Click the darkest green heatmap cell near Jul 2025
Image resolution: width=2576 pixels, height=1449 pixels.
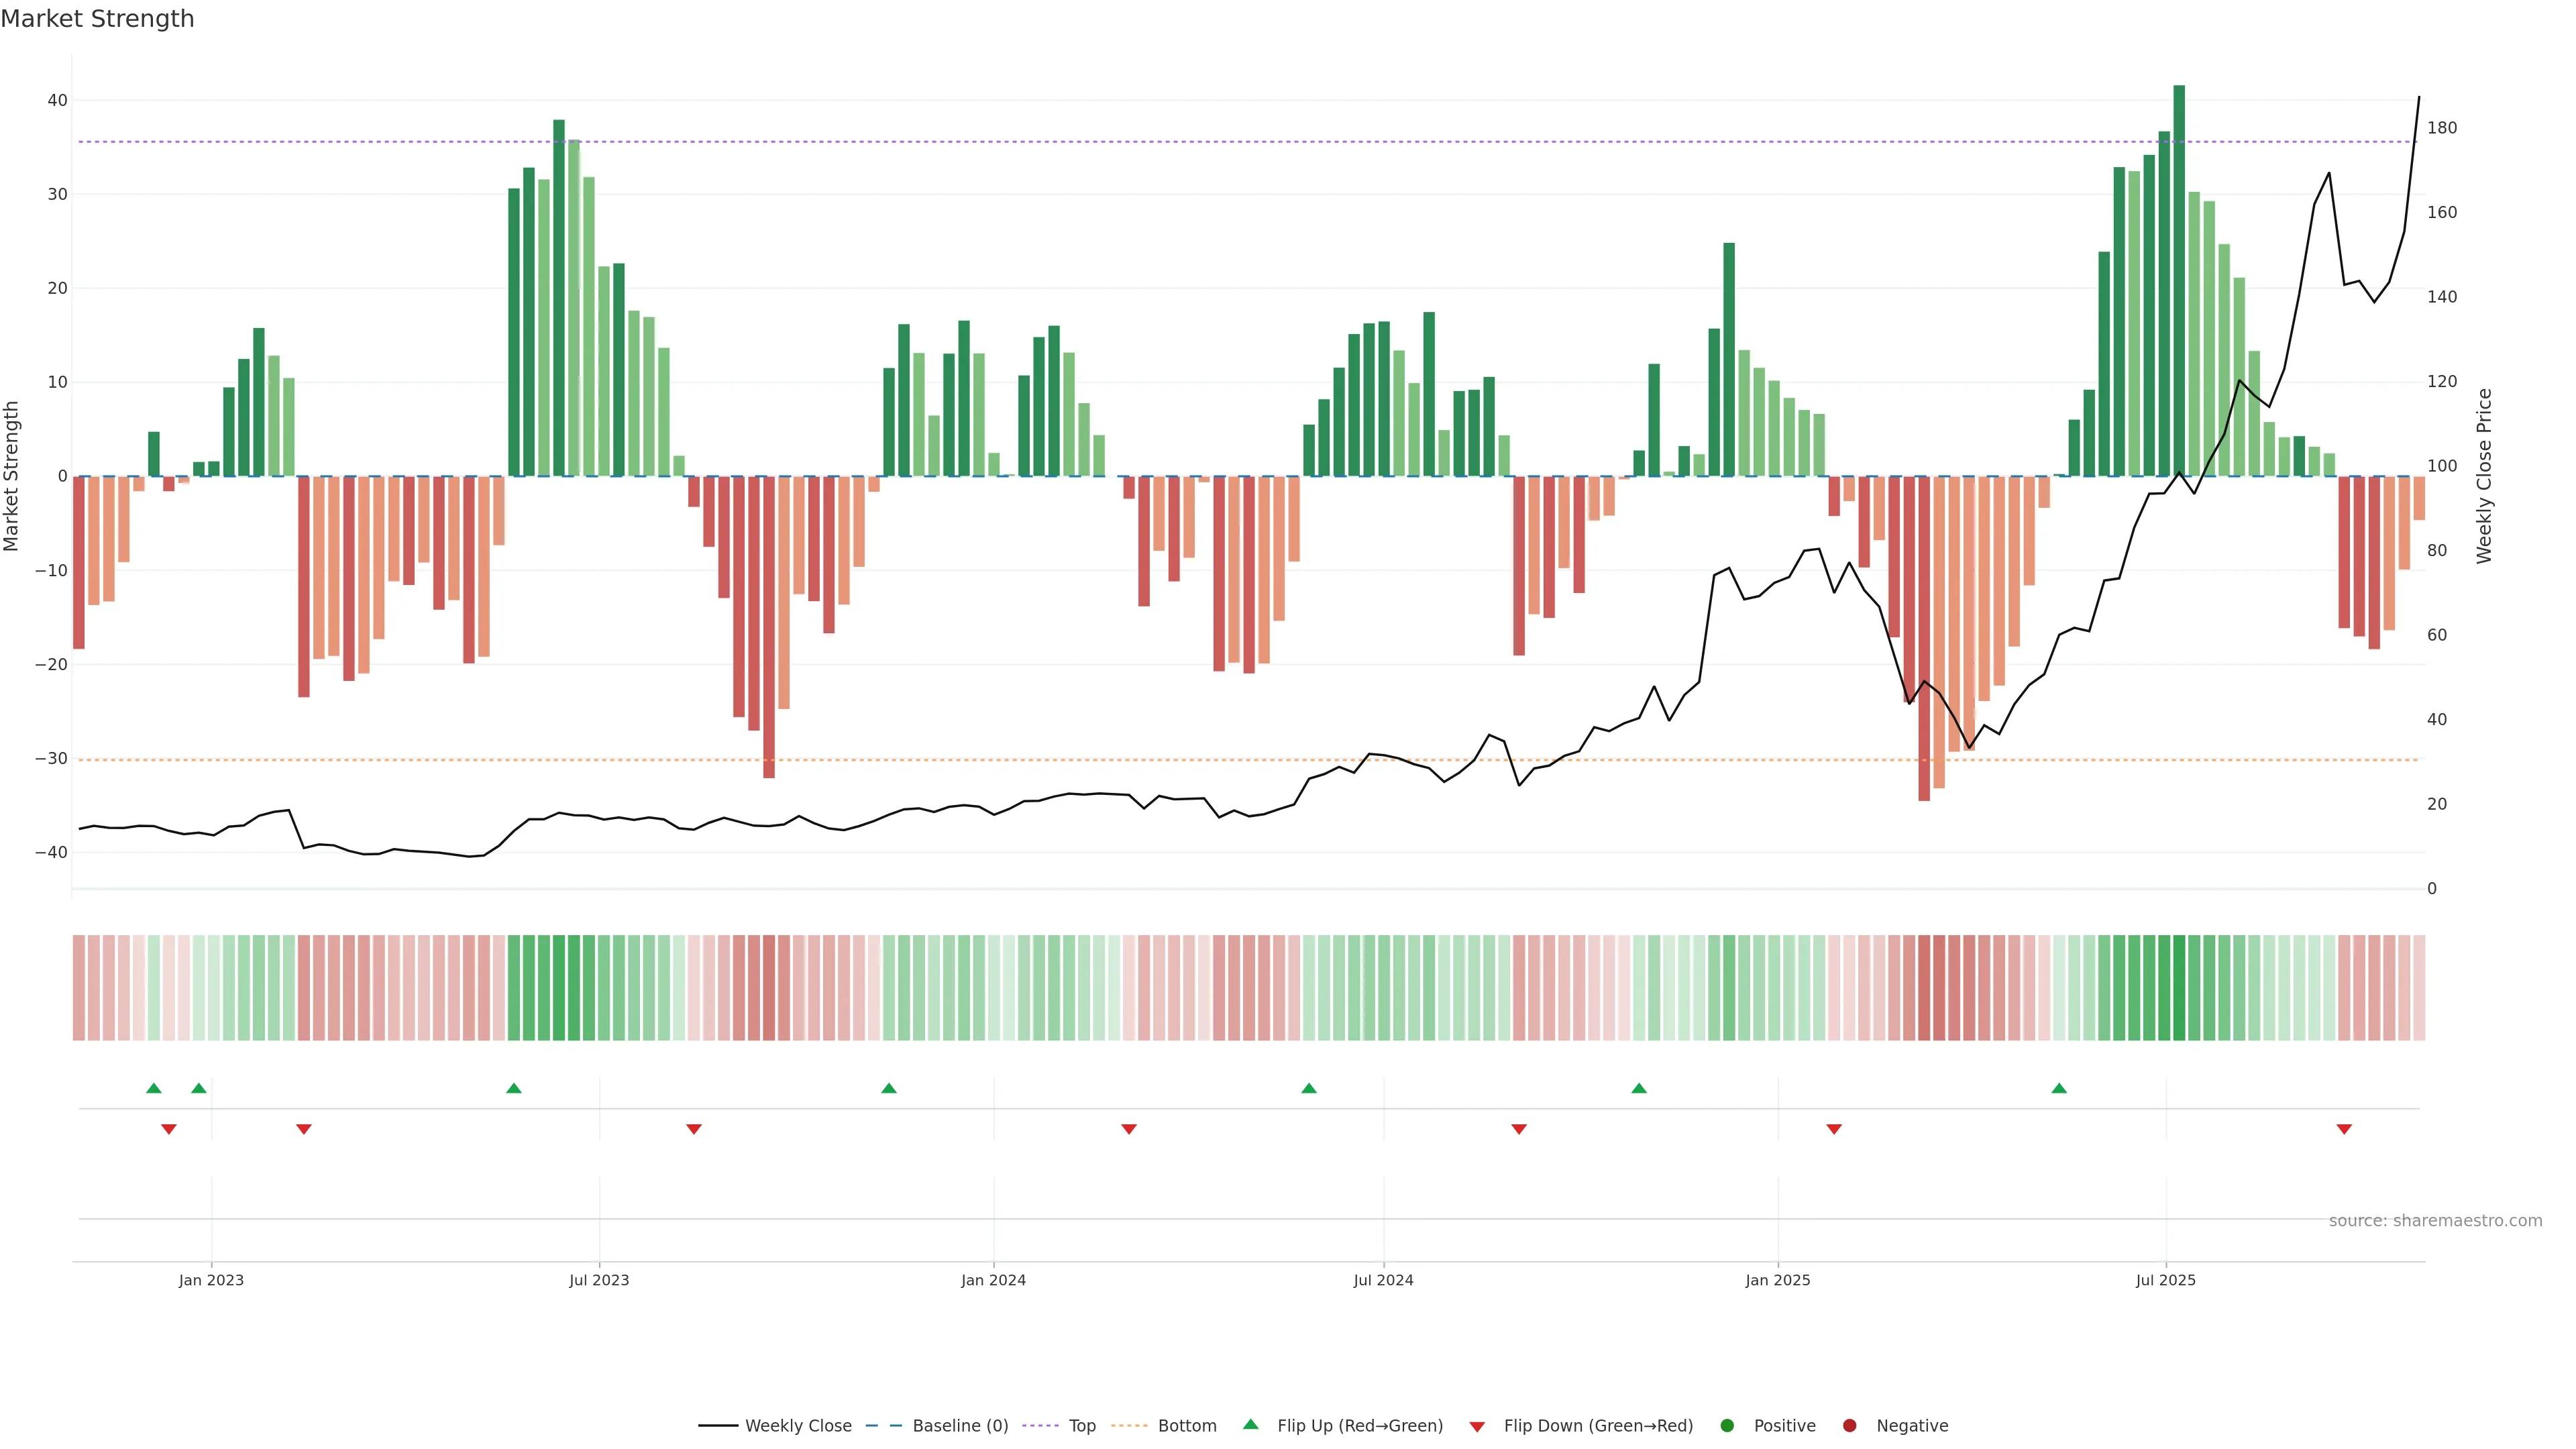2179,988
